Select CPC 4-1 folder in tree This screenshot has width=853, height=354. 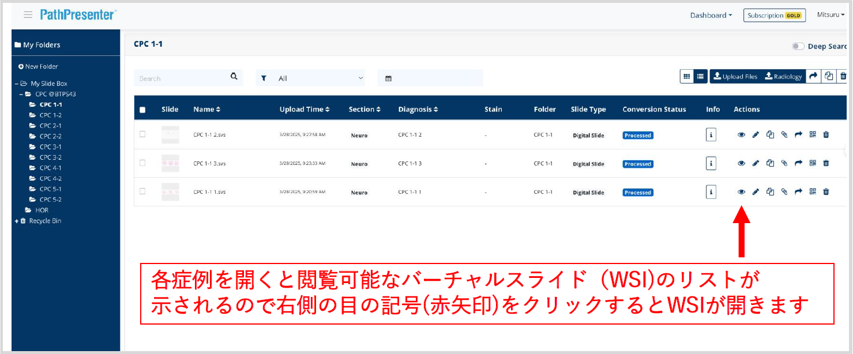(x=50, y=168)
